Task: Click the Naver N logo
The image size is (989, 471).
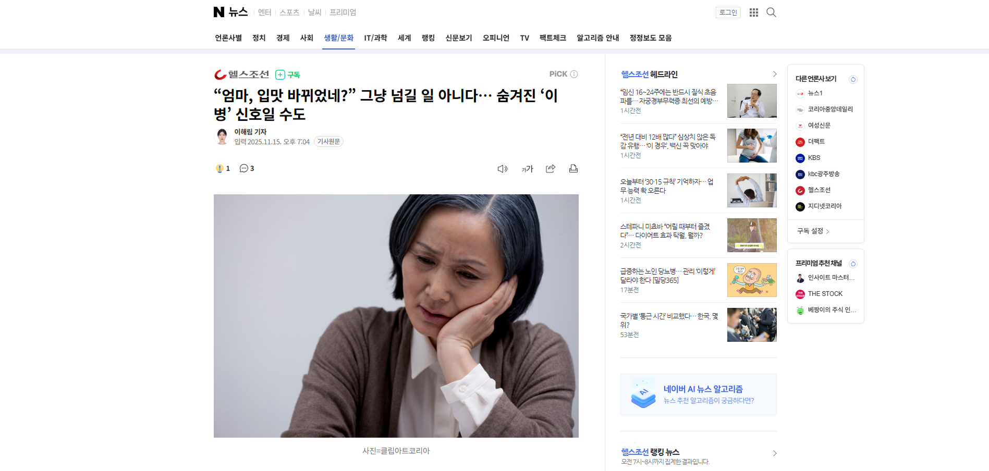Action: tap(219, 12)
